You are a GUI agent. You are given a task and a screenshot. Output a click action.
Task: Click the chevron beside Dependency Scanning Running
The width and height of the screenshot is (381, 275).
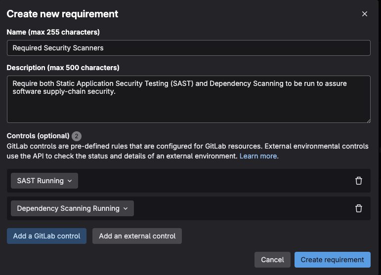[x=126, y=209]
